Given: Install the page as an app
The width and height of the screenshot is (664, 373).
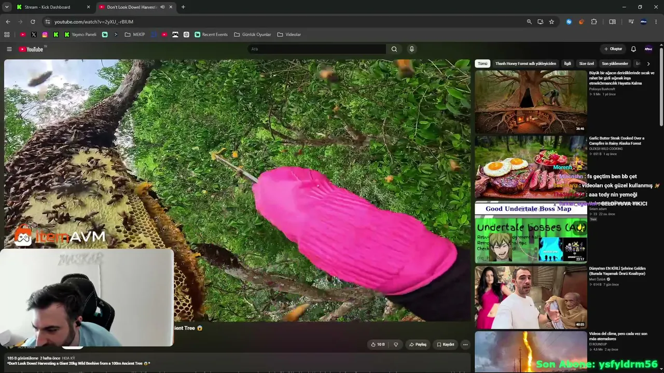Looking at the screenshot, I should (x=541, y=22).
